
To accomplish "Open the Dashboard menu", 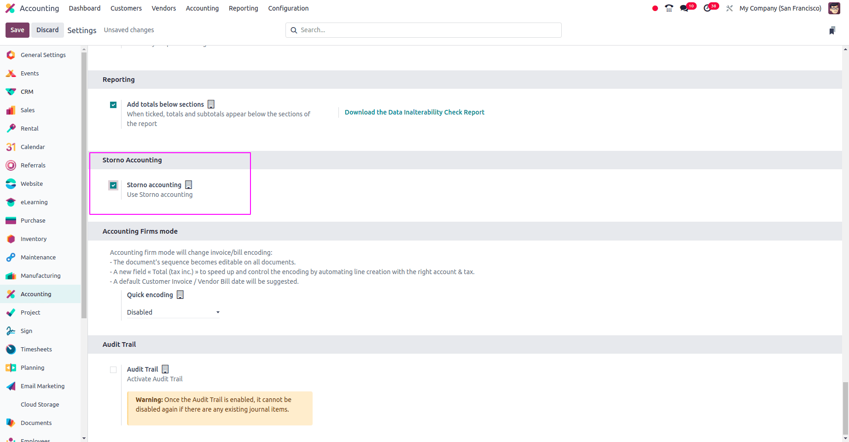I will coord(85,8).
